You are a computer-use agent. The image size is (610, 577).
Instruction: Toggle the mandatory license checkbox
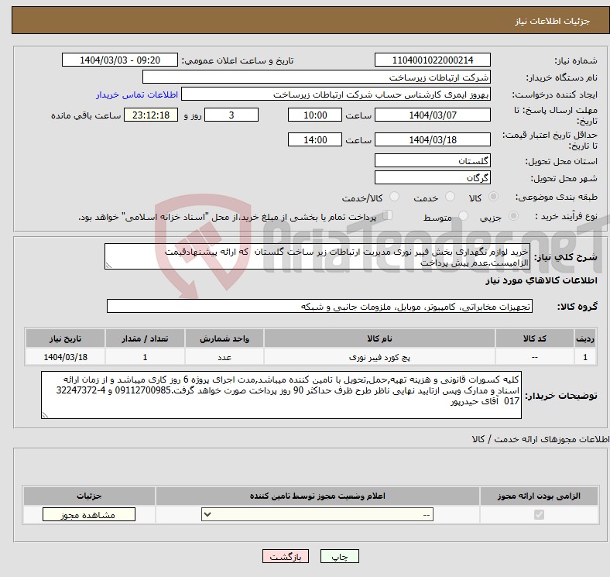(539, 515)
